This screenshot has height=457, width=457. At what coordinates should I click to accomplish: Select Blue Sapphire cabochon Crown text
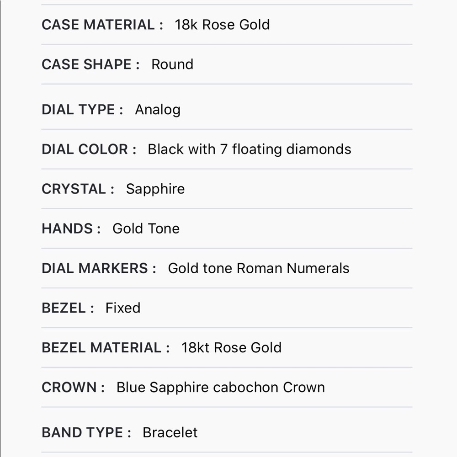click(221, 388)
